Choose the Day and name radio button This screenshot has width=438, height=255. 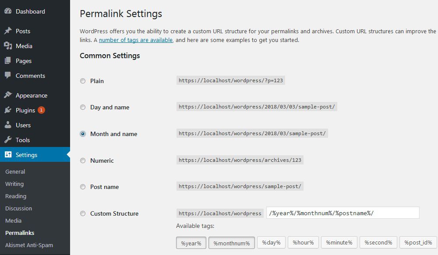coord(83,107)
